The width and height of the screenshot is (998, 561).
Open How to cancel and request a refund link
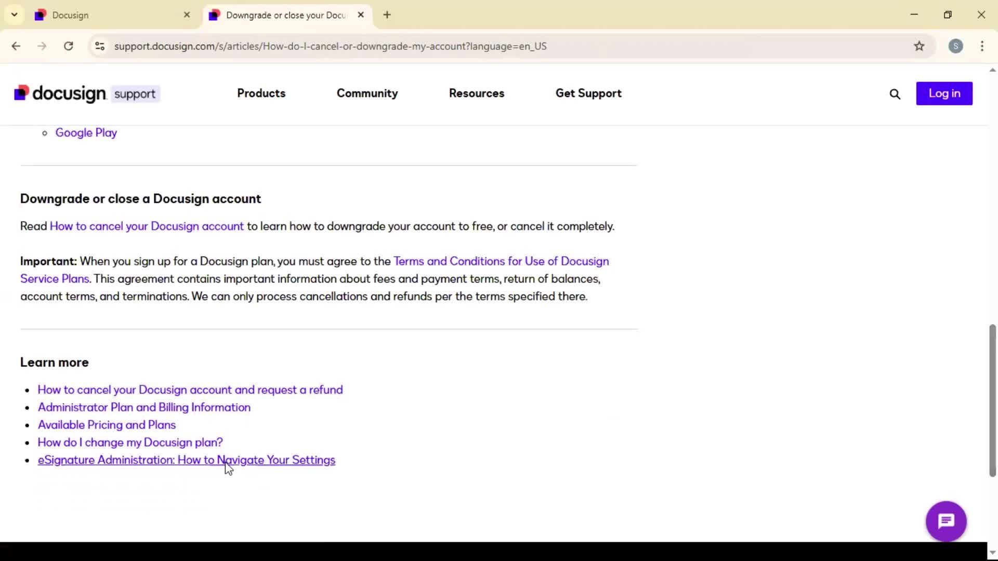click(x=190, y=390)
